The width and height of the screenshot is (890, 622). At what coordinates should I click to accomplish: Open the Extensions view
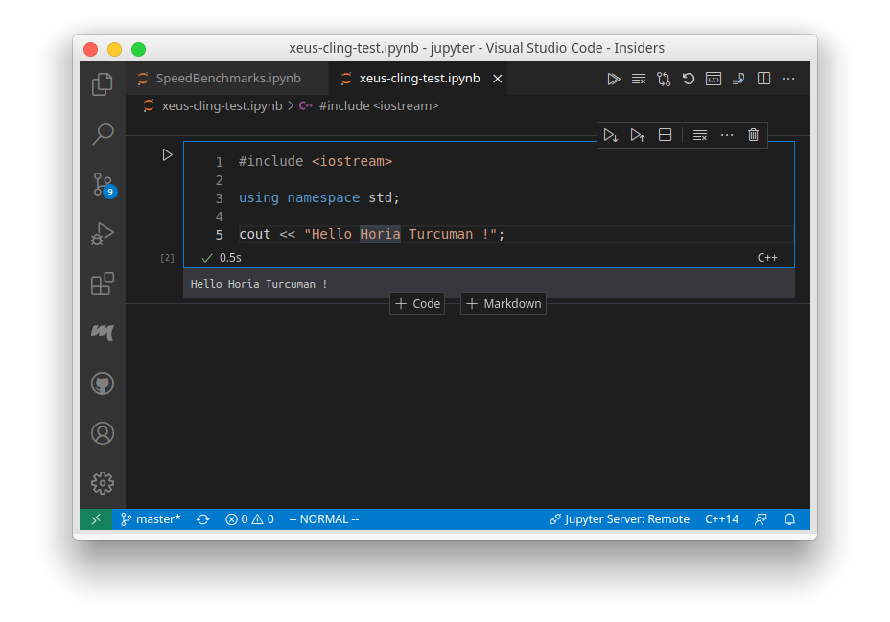point(103,284)
